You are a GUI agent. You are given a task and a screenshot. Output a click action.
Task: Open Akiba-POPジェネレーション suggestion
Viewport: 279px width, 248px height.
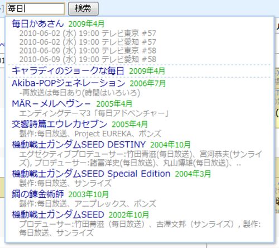point(68,83)
